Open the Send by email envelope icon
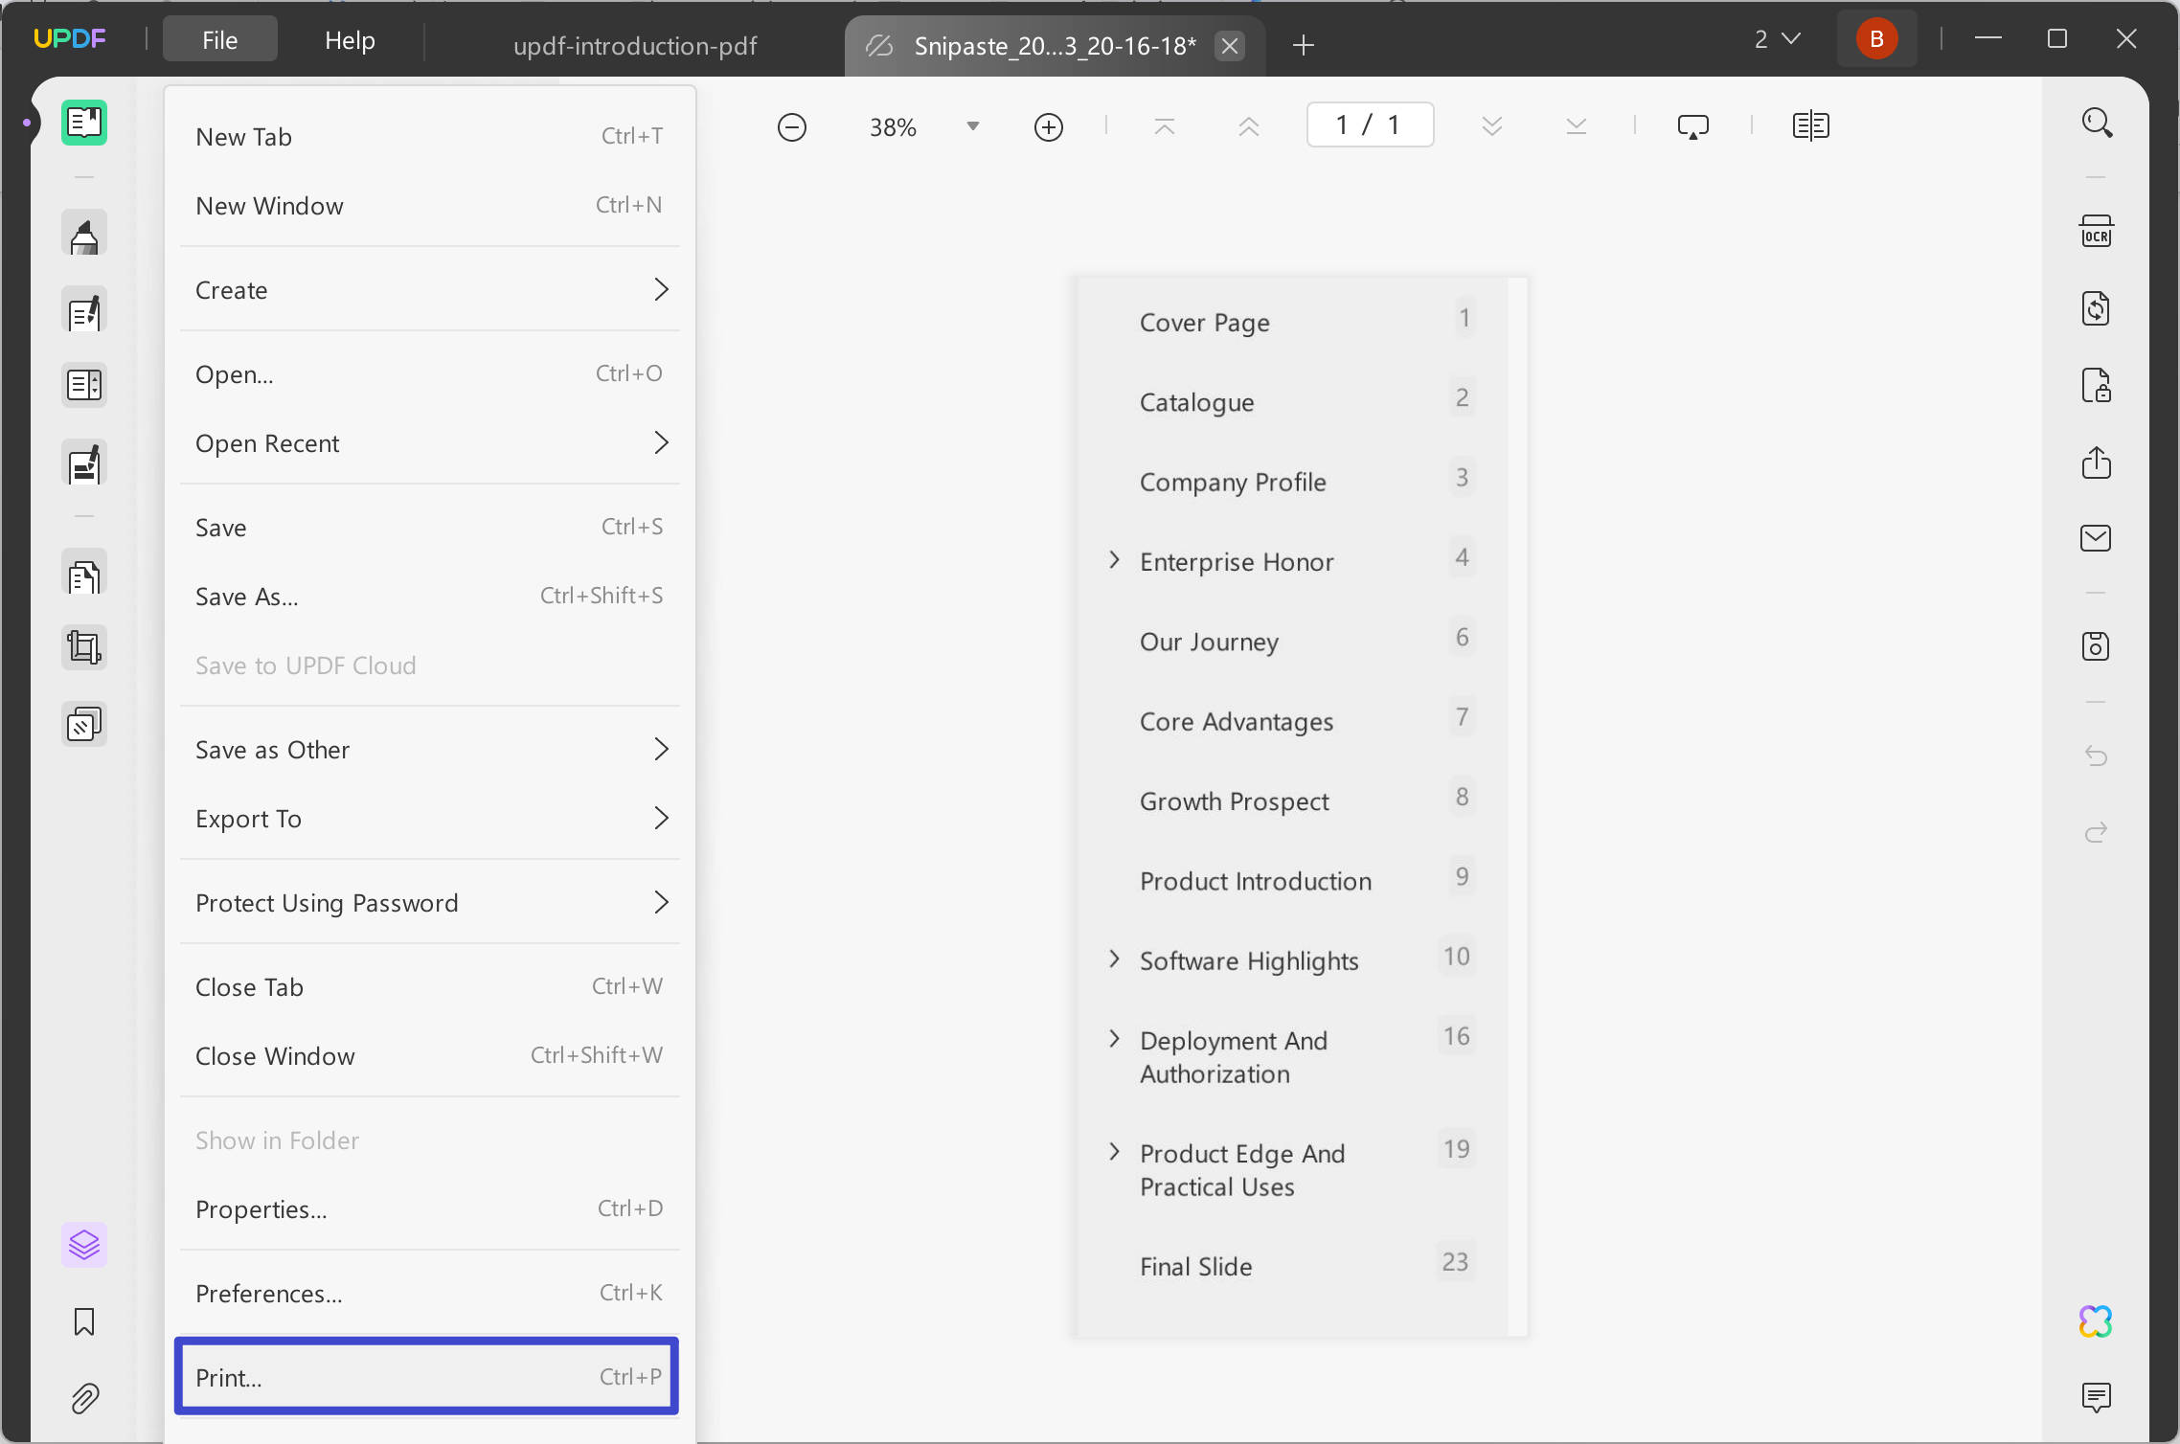The image size is (2180, 1444). tap(2096, 538)
